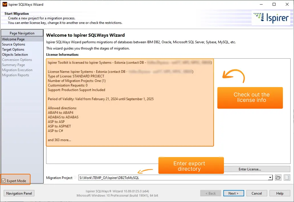294x202 pixels.
Task: Toggle the Navigation Panel button
Action: [19, 193]
